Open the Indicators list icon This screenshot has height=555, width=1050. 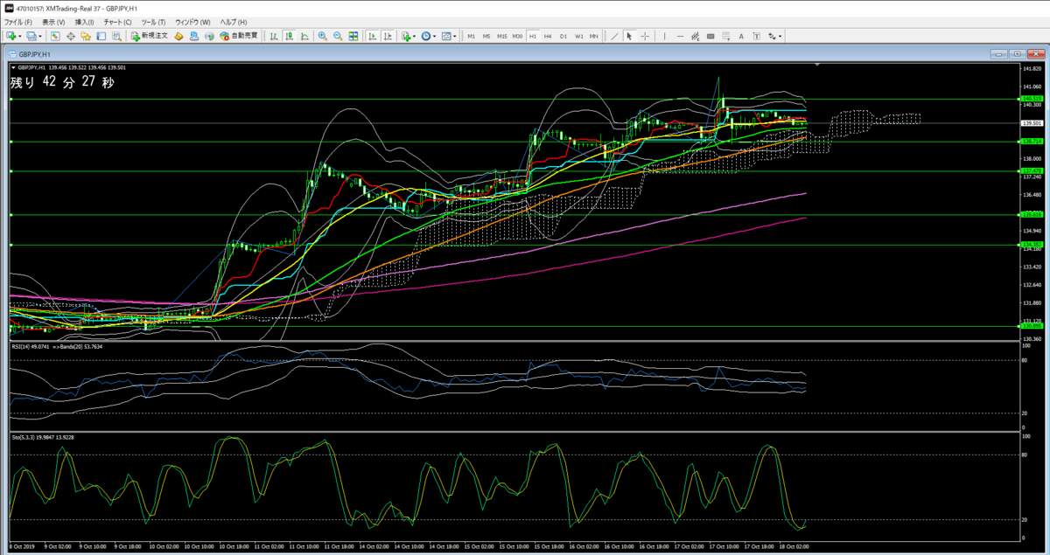pos(406,36)
